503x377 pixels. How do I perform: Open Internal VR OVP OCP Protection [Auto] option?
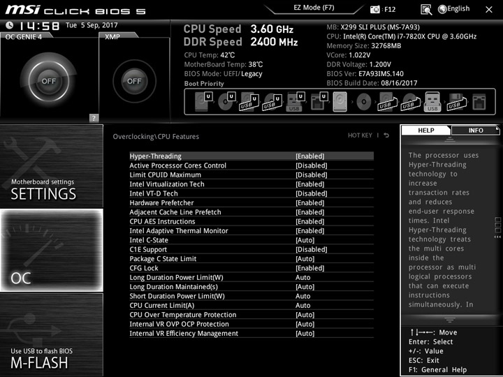[305, 324]
